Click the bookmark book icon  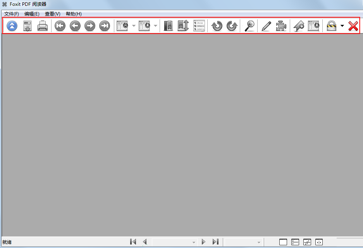point(168,26)
